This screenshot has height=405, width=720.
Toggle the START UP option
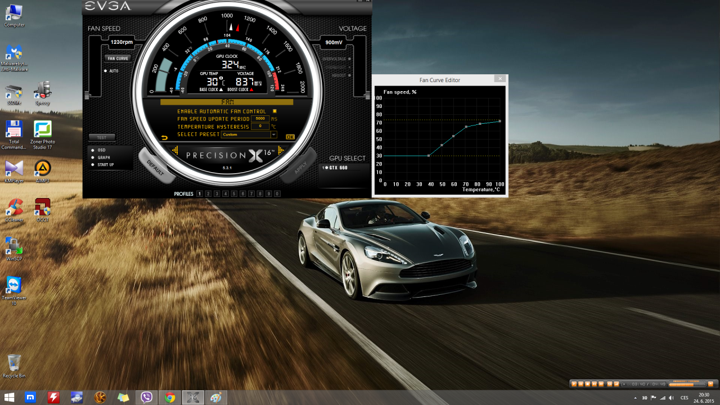click(x=93, y=165)
